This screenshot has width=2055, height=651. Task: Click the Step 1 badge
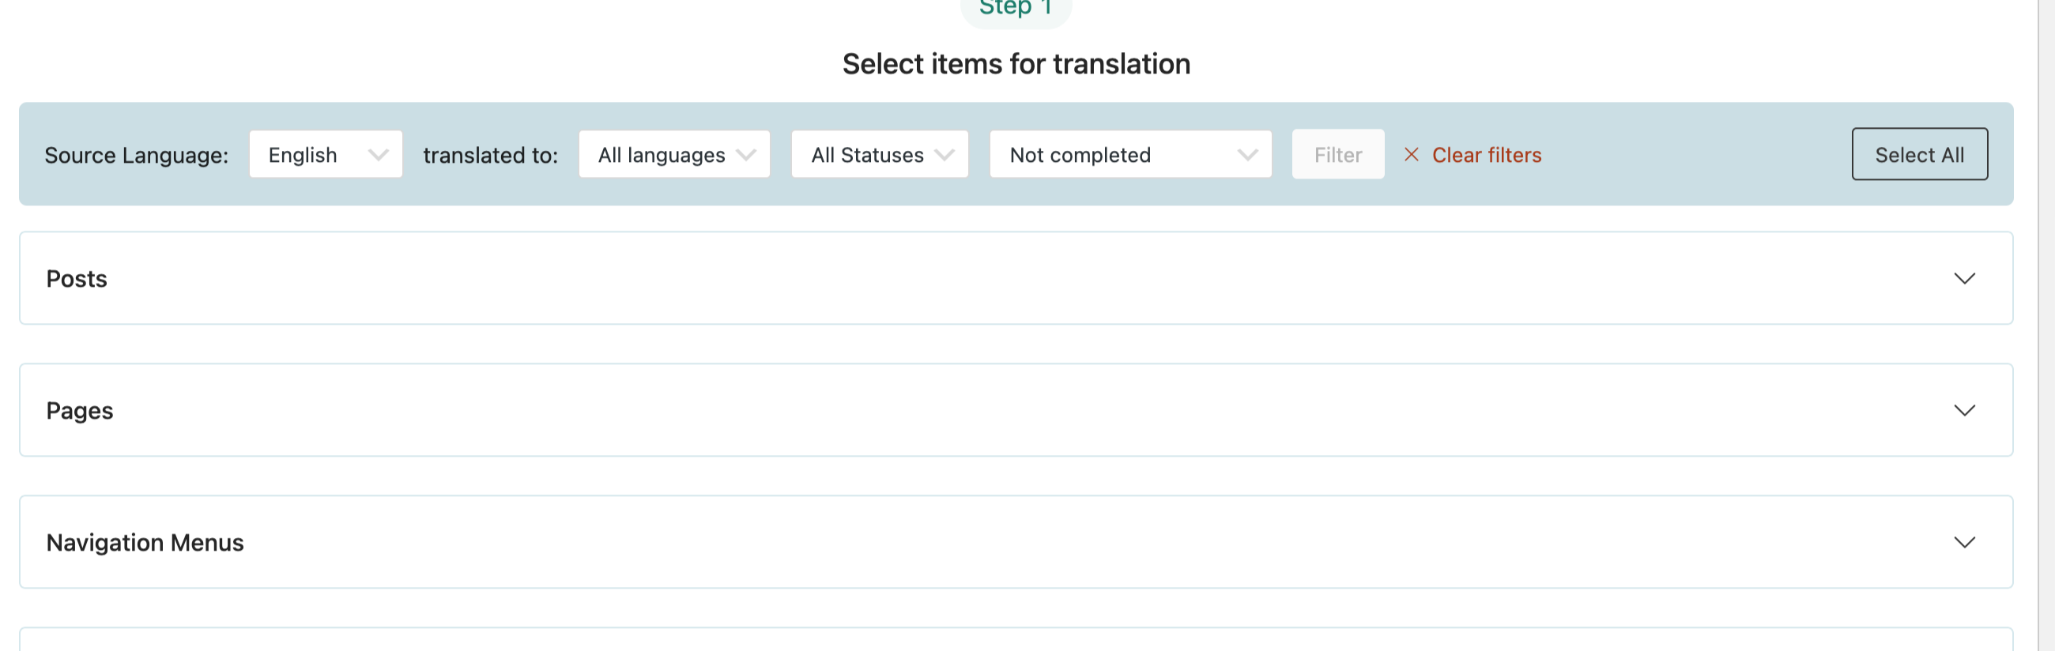1015,8
